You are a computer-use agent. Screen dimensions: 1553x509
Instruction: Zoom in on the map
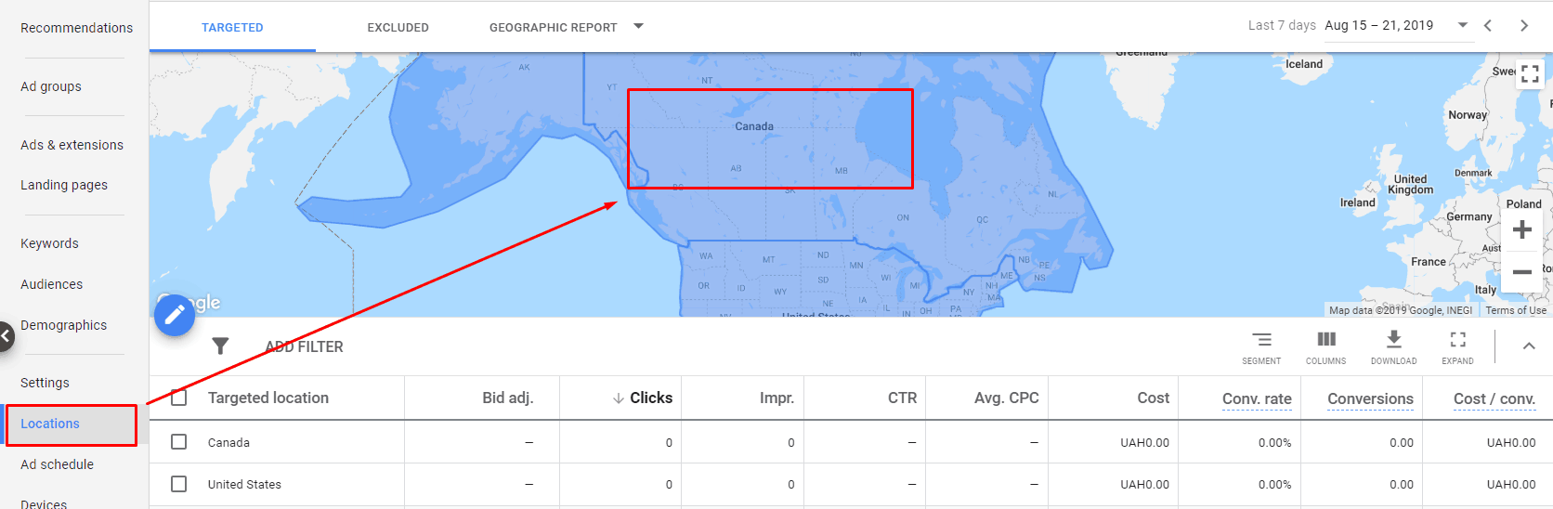pos(1521,229)
